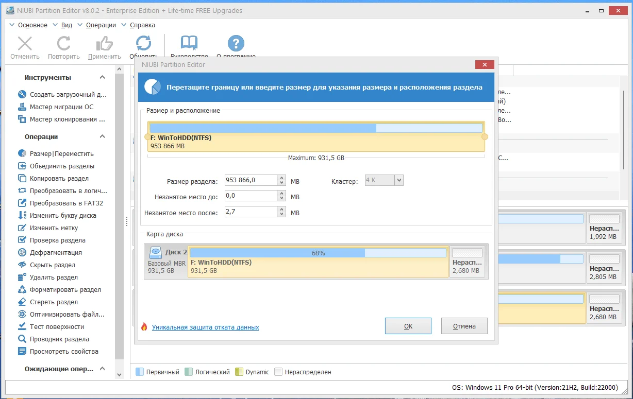Click OK in the dialog

pos(408,326)
